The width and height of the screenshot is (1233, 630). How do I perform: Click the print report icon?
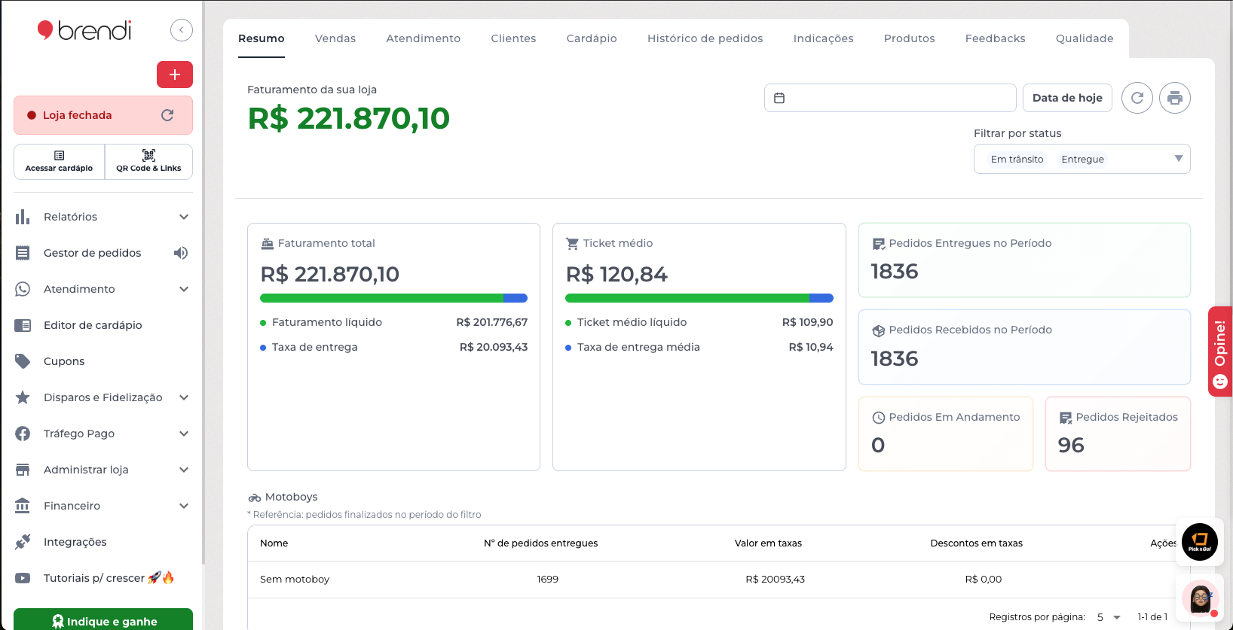tap(1175, 98)
